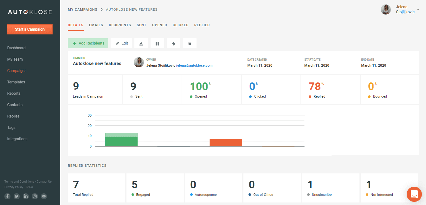Viewport: 426px width, 205px height.
Task: Pause the campaign using the pause icon
Action: 158,43
